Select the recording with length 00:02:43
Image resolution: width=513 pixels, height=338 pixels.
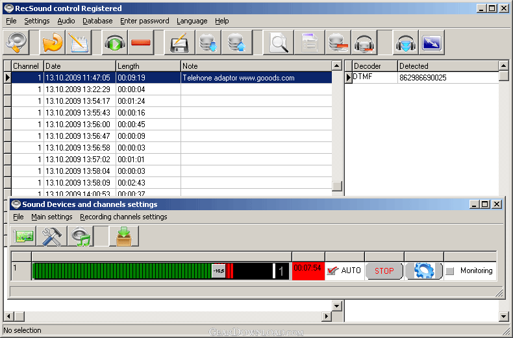click(x=171, y=183)
